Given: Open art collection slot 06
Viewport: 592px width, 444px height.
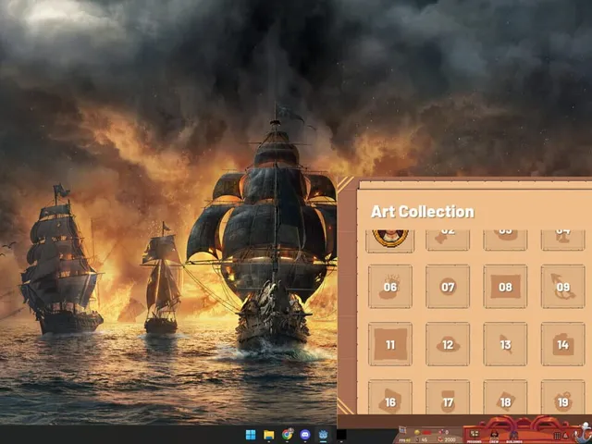Looking at the screenshot, I should [390, 287].
